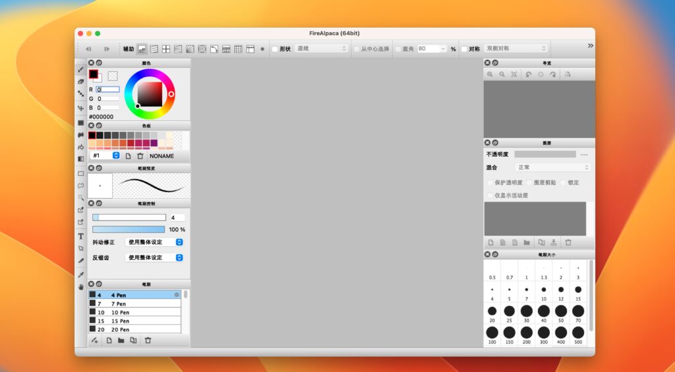Toggle the 从中心选择 checkbox
Viewport: 675px width, 372px height.
point(357,49)
